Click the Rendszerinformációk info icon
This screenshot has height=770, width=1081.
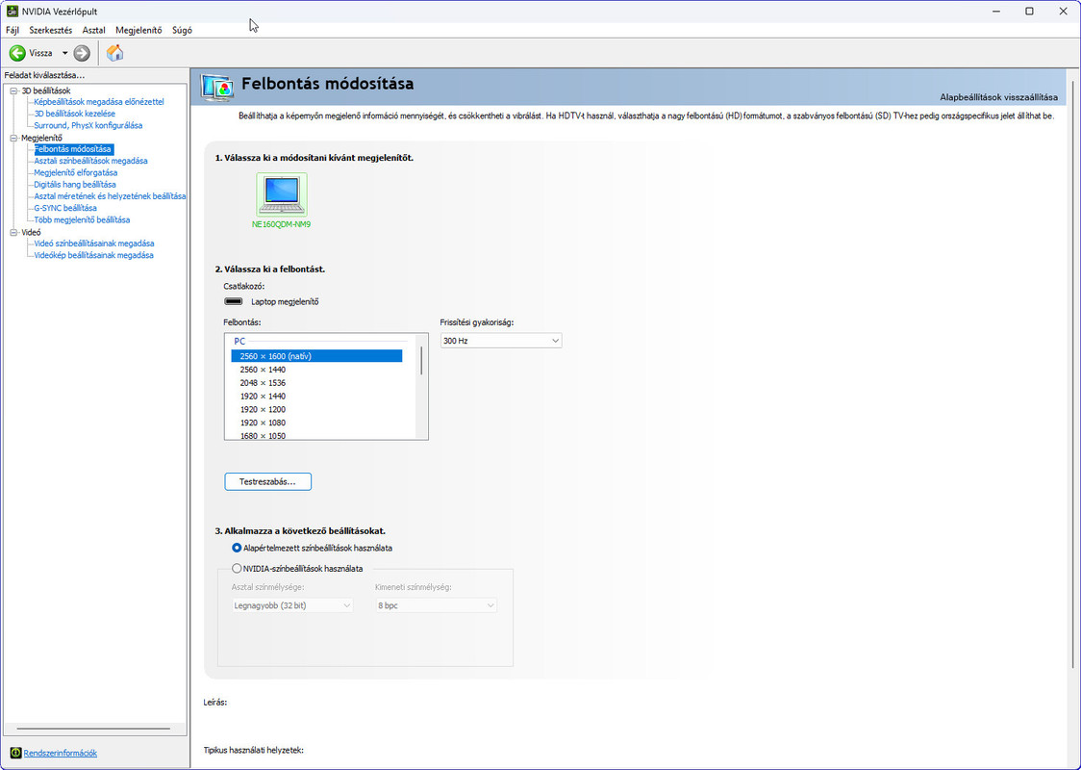click(x=15, y=753)
